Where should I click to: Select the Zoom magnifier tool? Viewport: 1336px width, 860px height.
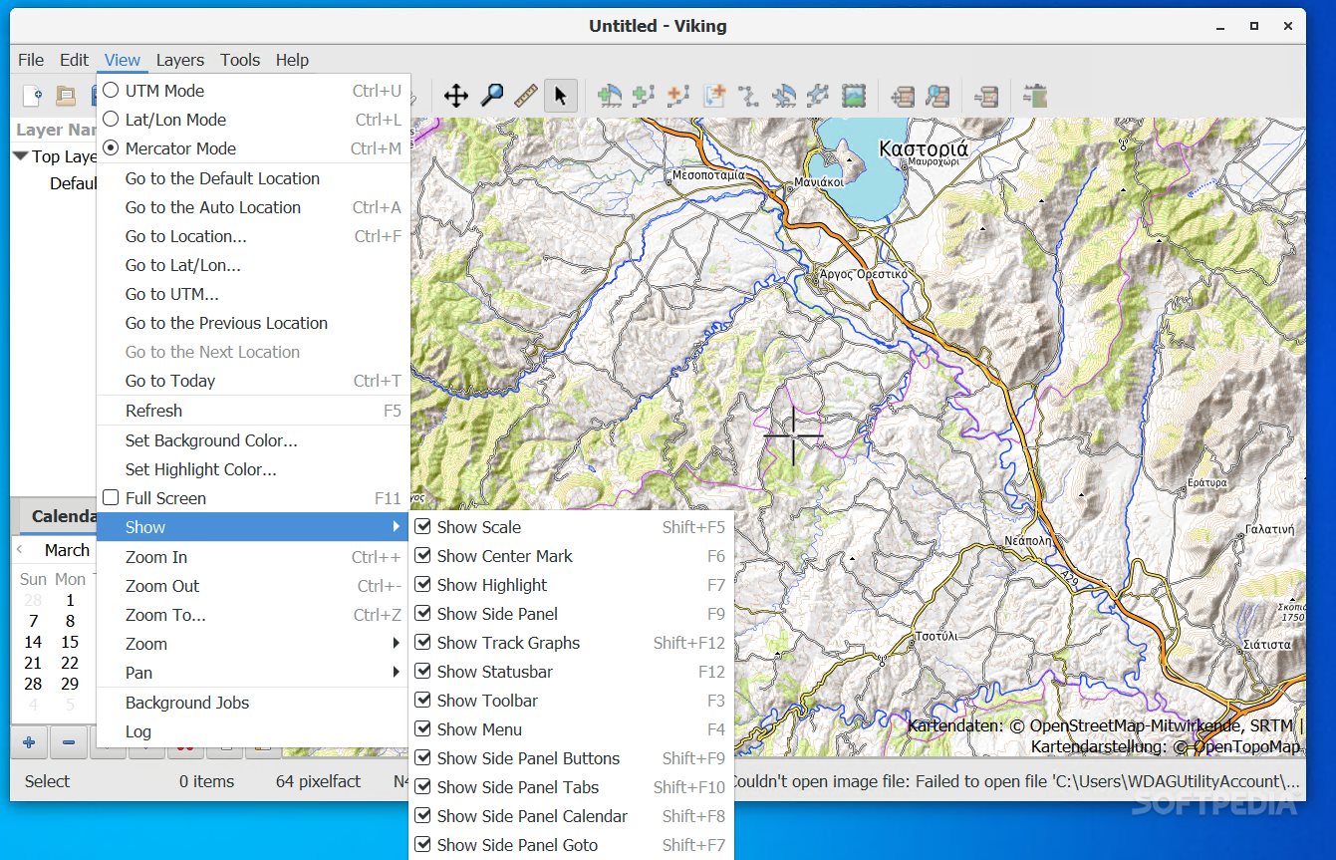click(x=491, y=96)
